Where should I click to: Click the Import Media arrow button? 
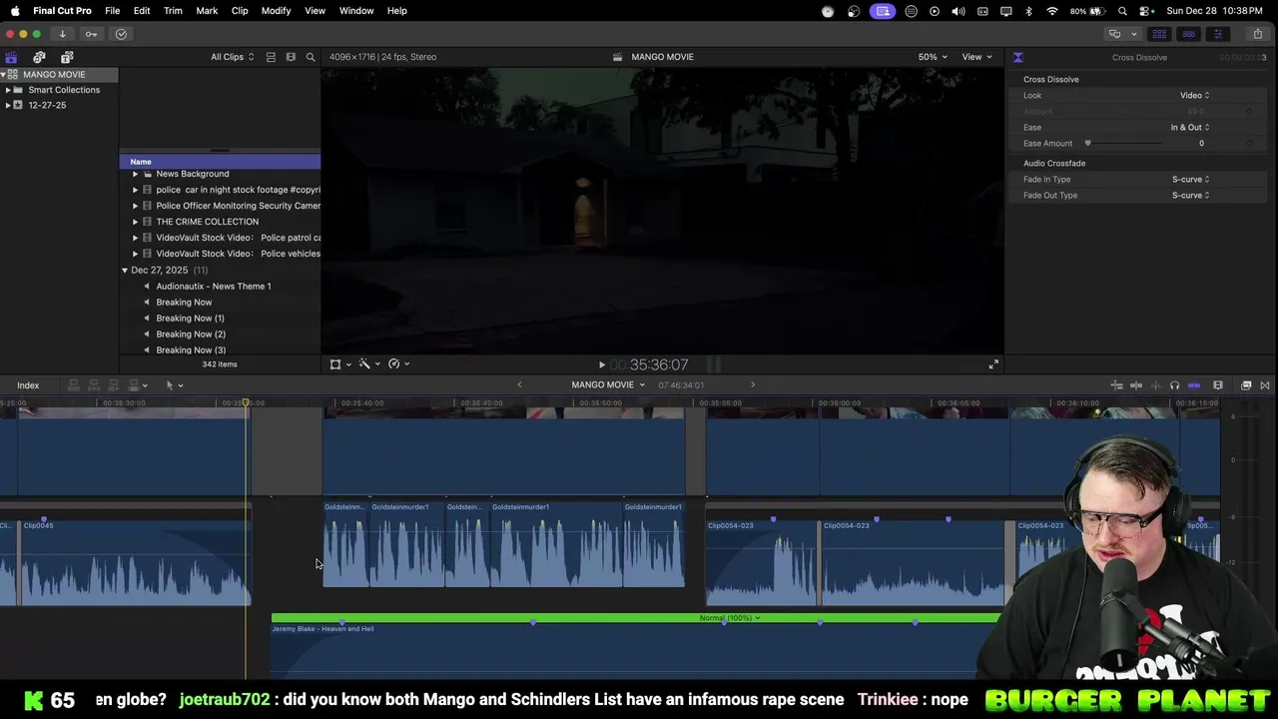(62, 34)
